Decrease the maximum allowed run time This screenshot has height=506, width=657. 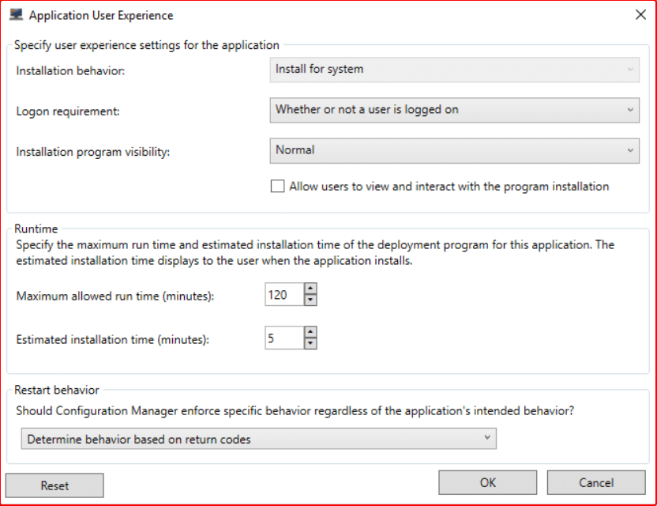(310, 300)
